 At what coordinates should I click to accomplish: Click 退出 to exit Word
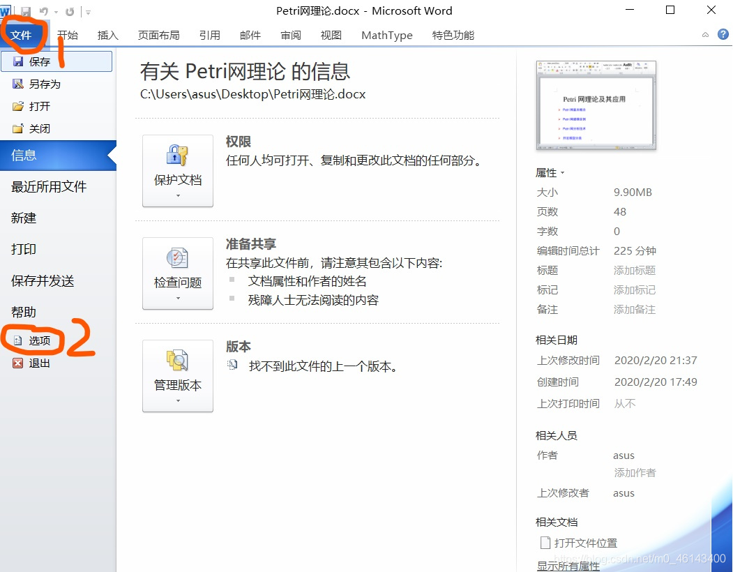click(32, 363)
